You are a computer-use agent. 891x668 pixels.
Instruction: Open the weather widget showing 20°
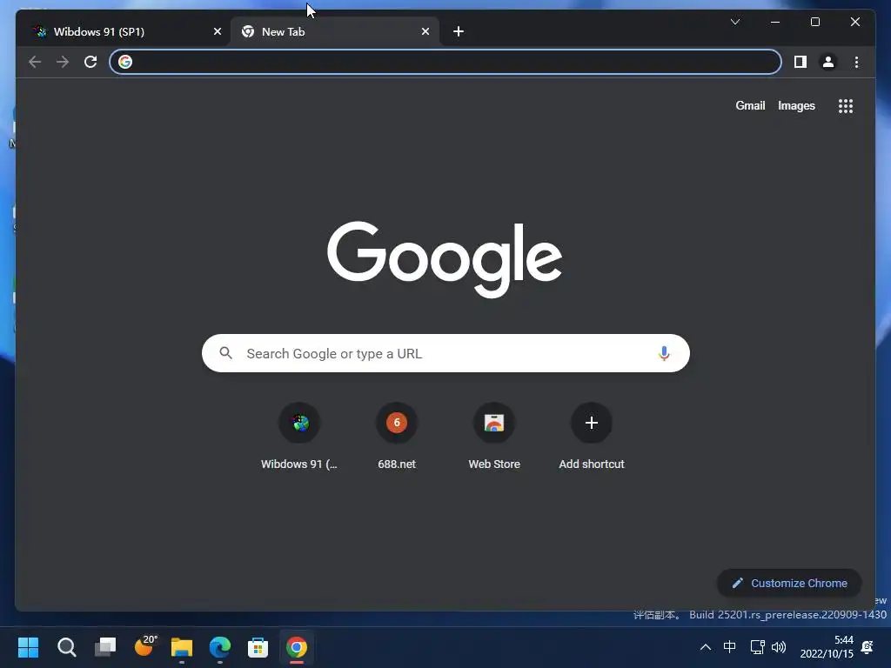pos(144,646)
